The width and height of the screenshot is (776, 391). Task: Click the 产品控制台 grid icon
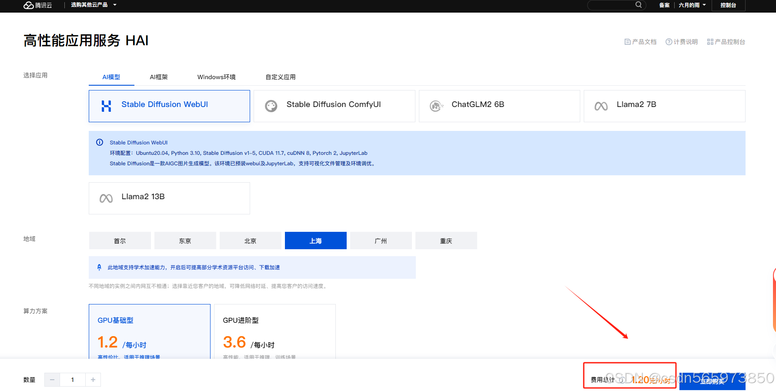pos(710,42)
